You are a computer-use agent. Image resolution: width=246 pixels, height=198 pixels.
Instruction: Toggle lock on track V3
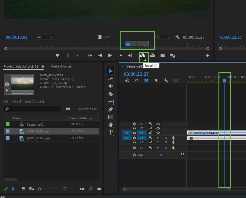coord(134,124)
